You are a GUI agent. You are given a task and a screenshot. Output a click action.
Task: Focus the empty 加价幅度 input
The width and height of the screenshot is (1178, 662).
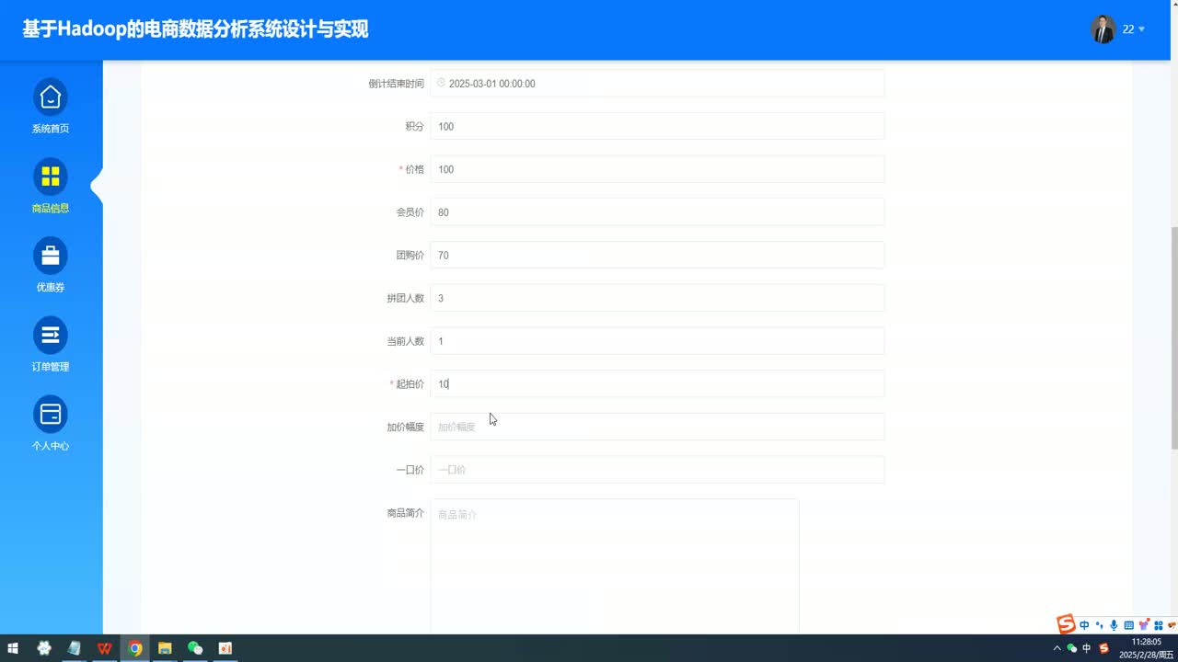click(x=657, y=427)
